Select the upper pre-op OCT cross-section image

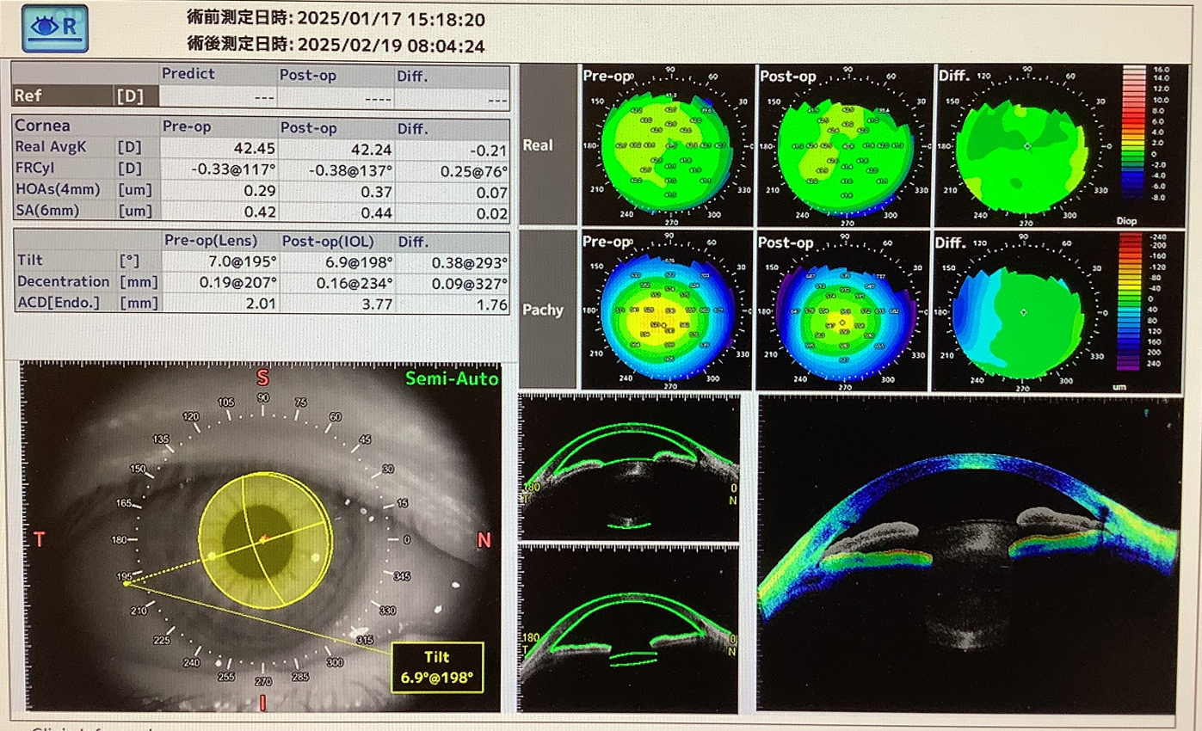(x=629, y=468)
